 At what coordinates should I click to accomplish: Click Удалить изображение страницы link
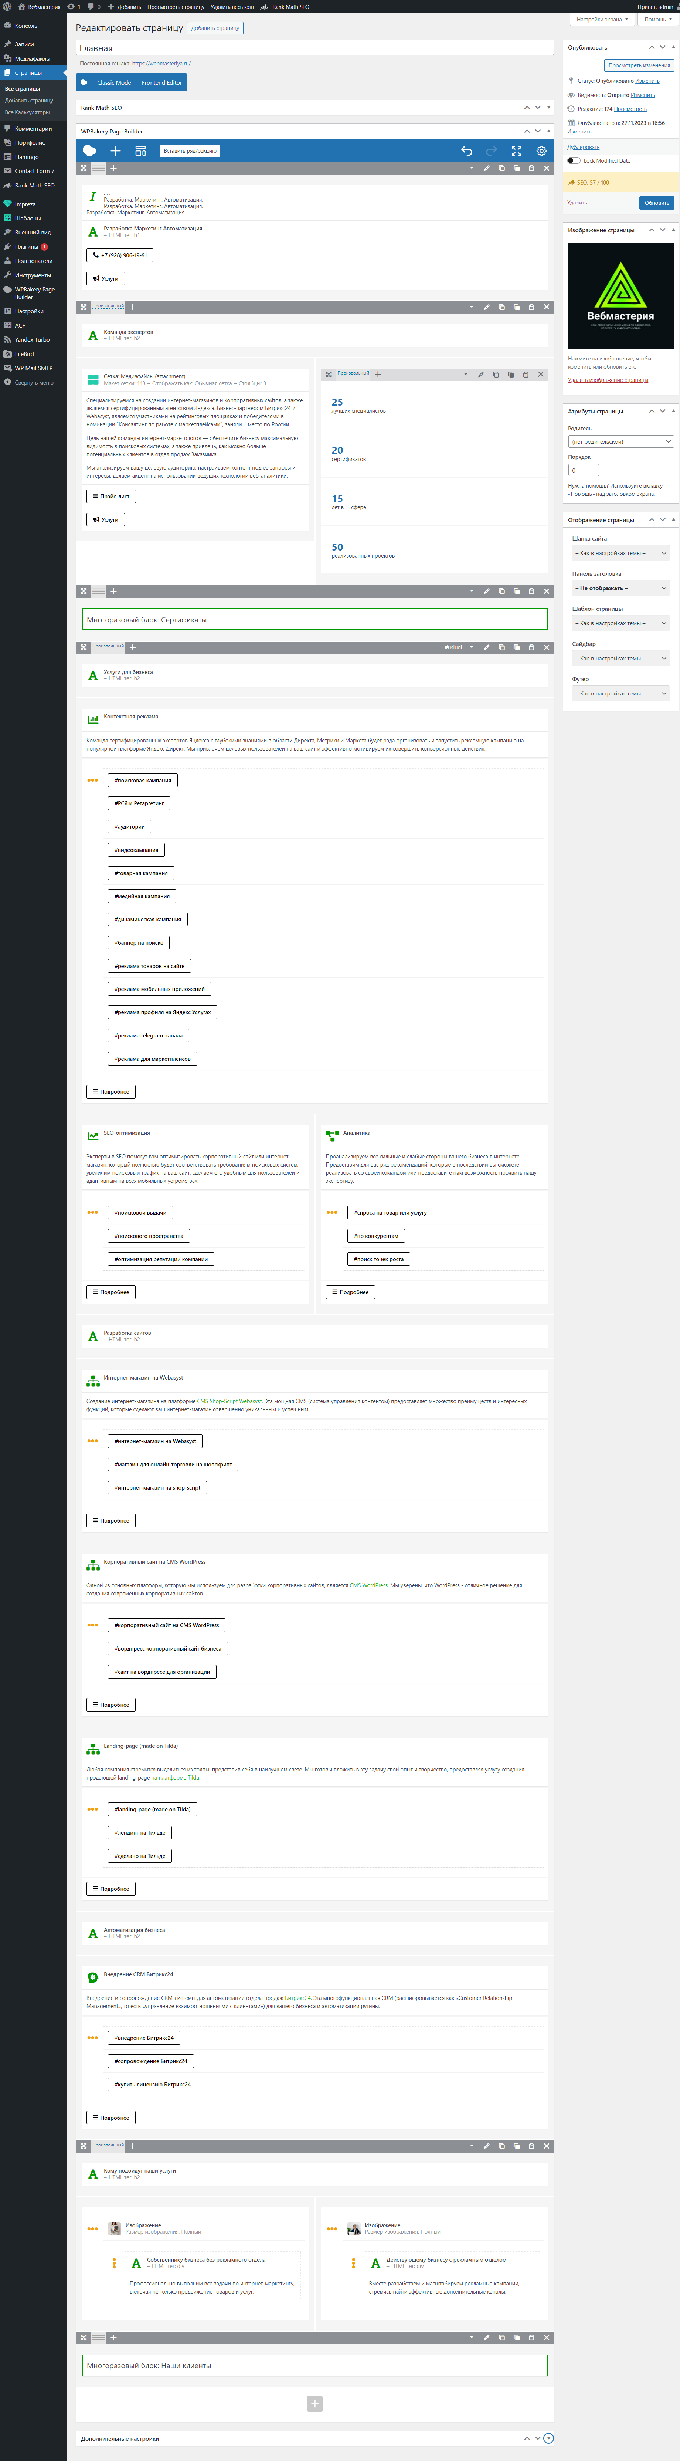[x=608, y=380]
